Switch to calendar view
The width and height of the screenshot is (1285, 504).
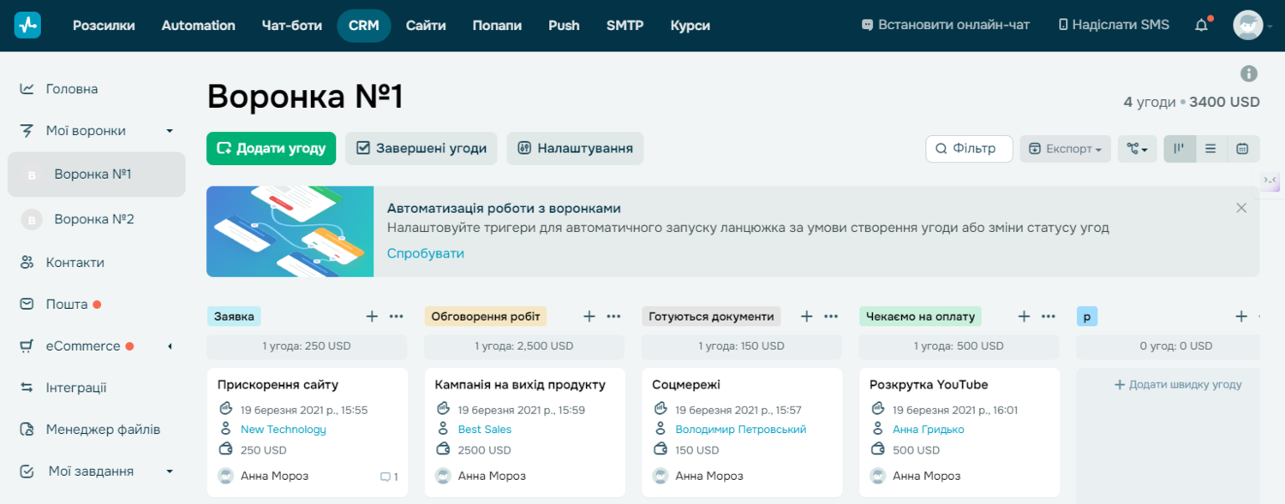coord(1242,148)
